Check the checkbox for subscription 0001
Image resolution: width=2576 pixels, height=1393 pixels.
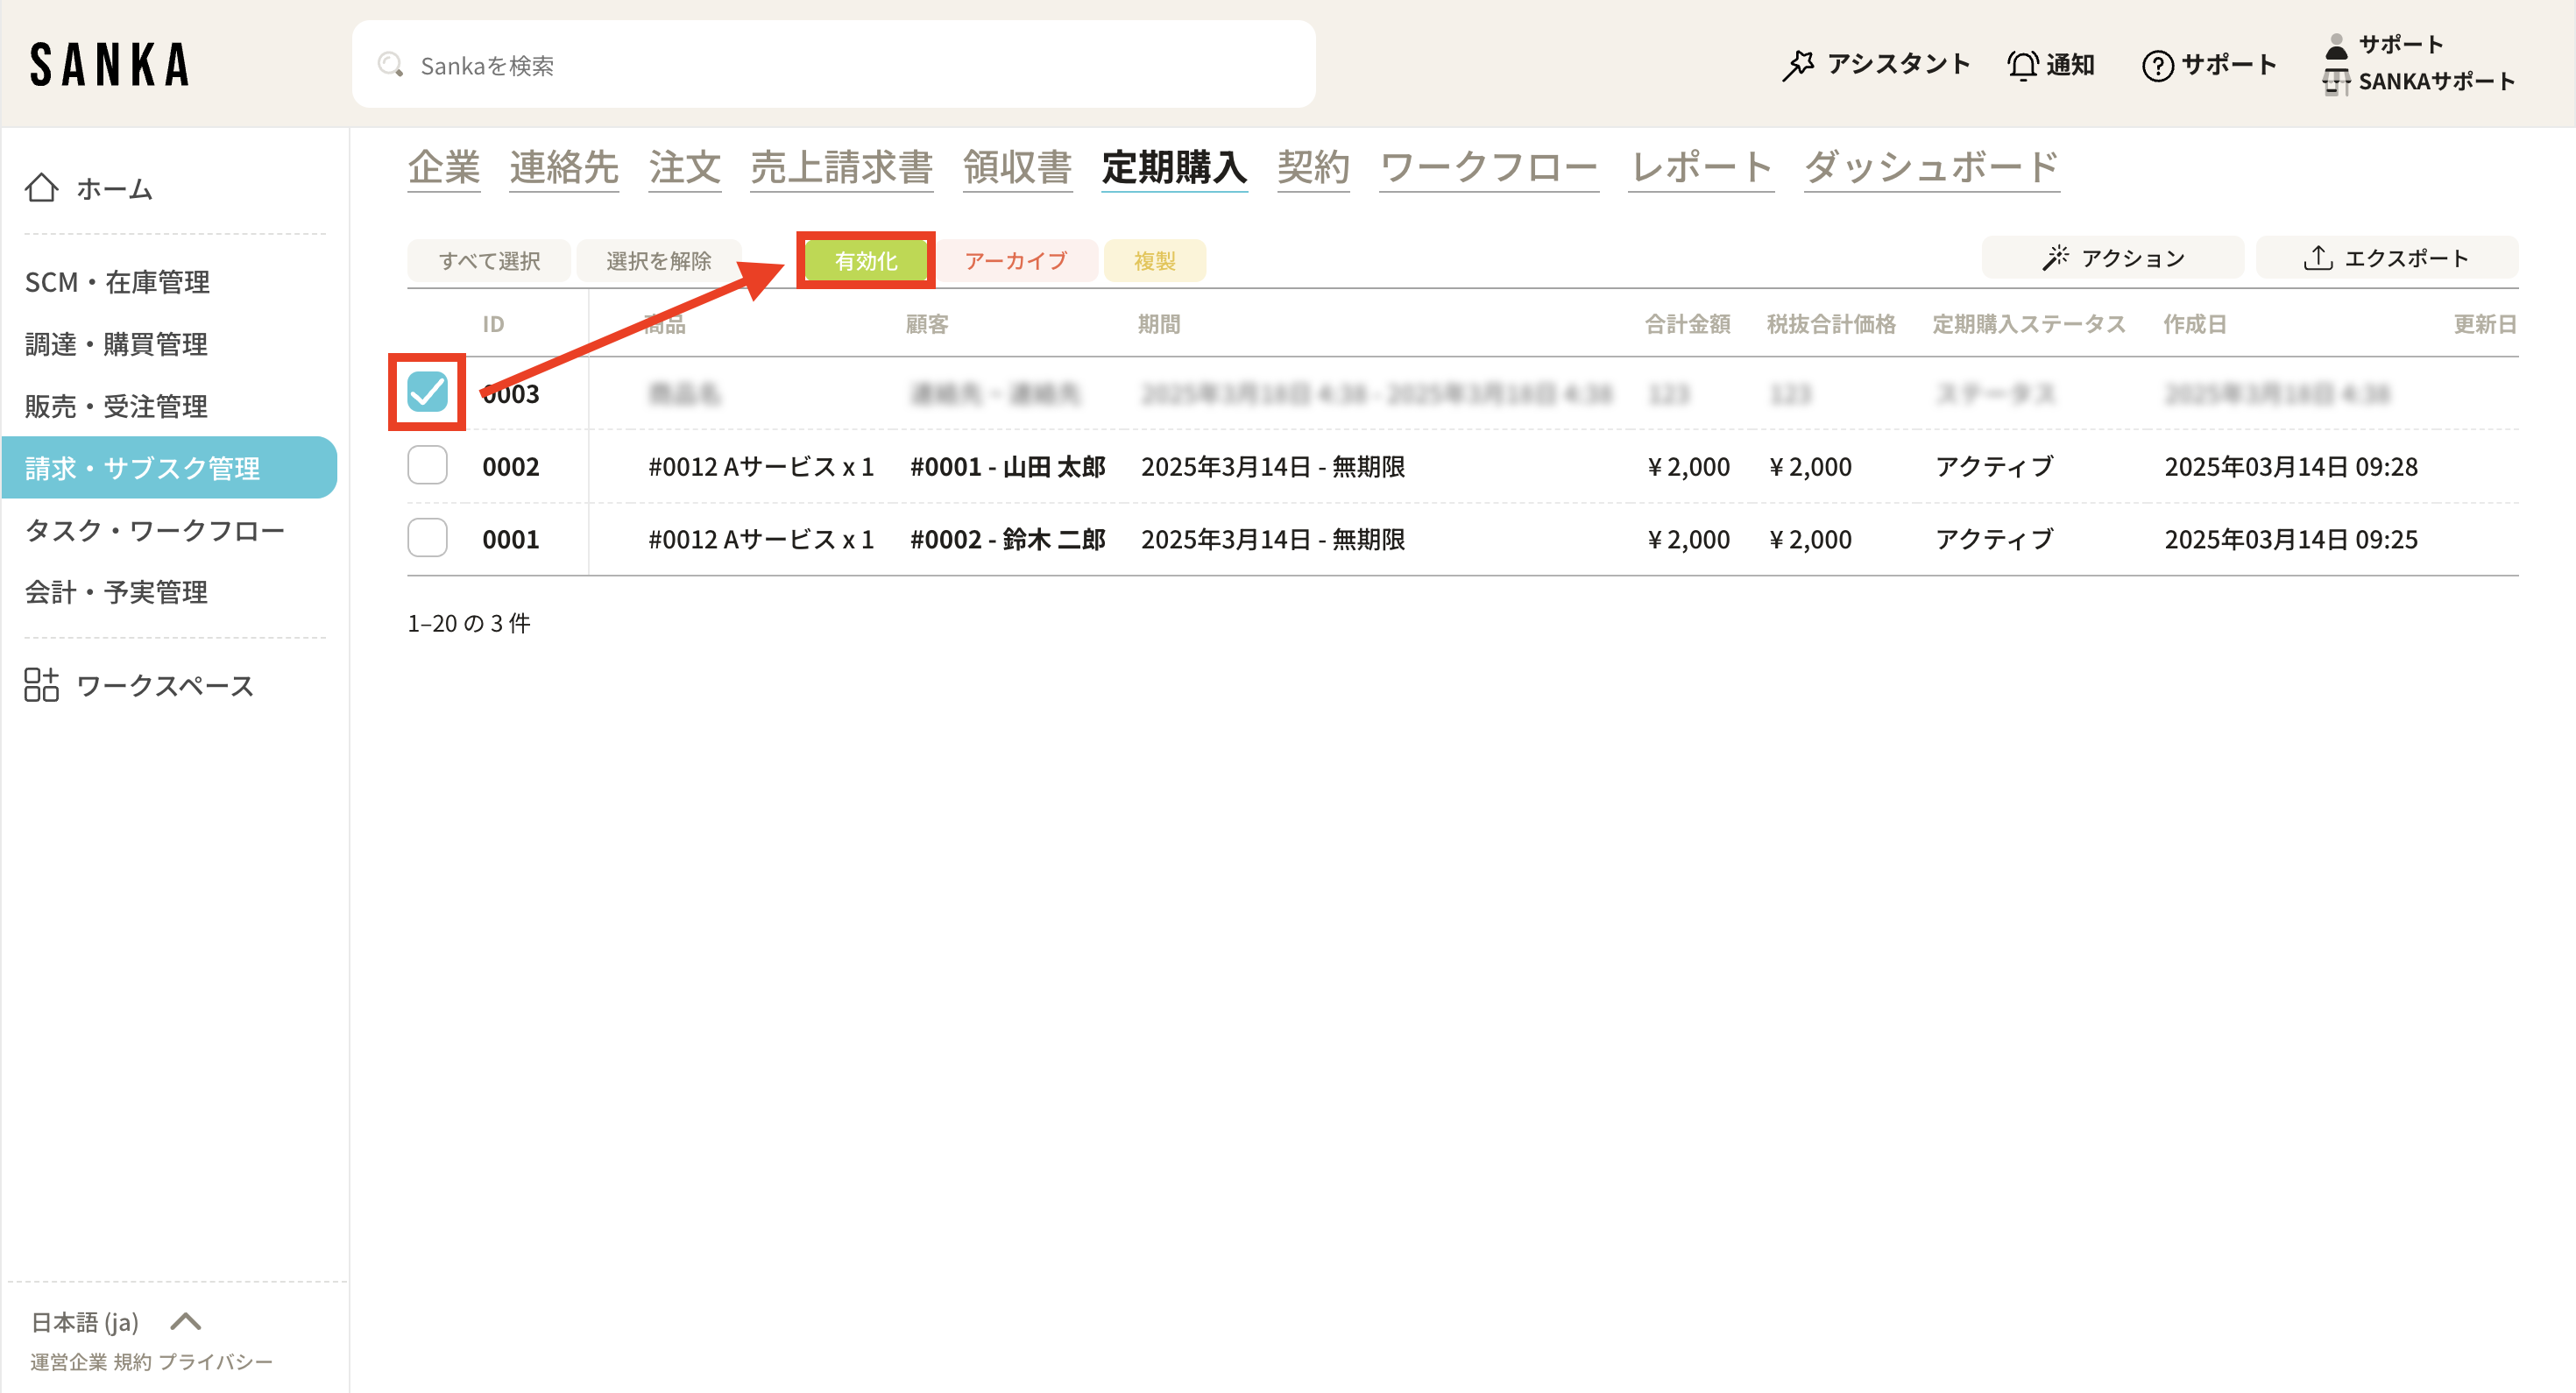click(427, 538)
